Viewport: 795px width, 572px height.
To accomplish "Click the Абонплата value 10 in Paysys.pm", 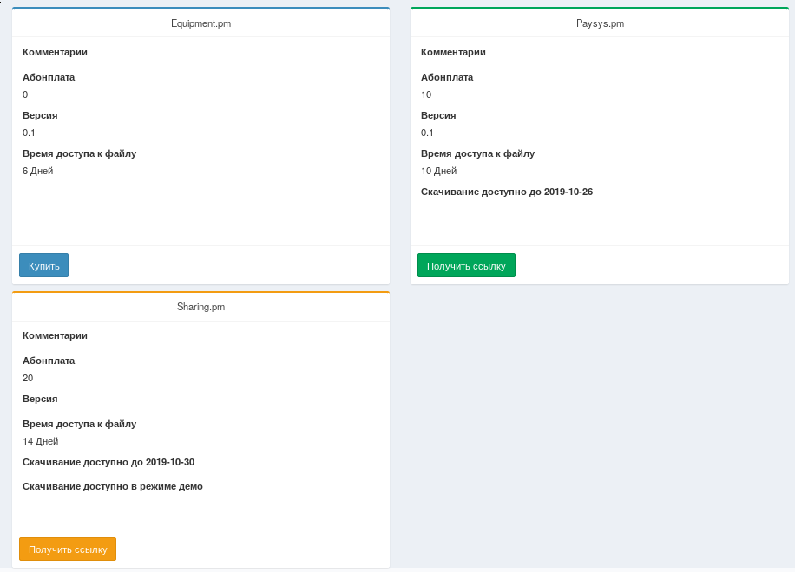I will pyautogui.click(x=426, y=94).
